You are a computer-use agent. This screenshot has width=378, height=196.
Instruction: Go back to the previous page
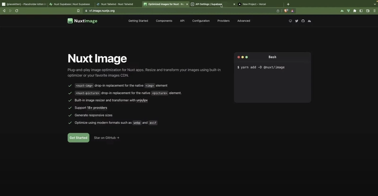(x=4, y=10)
